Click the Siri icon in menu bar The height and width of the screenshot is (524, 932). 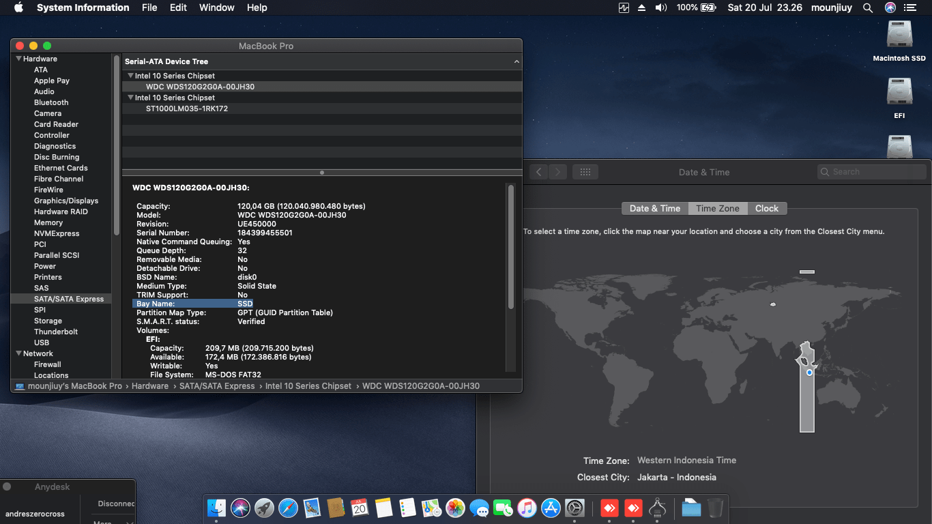(890, 8)
